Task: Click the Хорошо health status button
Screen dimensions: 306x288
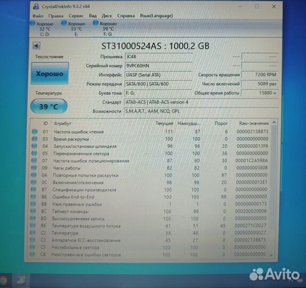Action: 50,74
